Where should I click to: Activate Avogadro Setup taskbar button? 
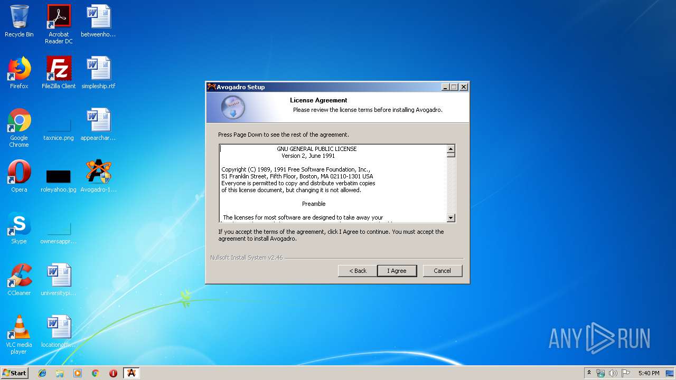132,373
